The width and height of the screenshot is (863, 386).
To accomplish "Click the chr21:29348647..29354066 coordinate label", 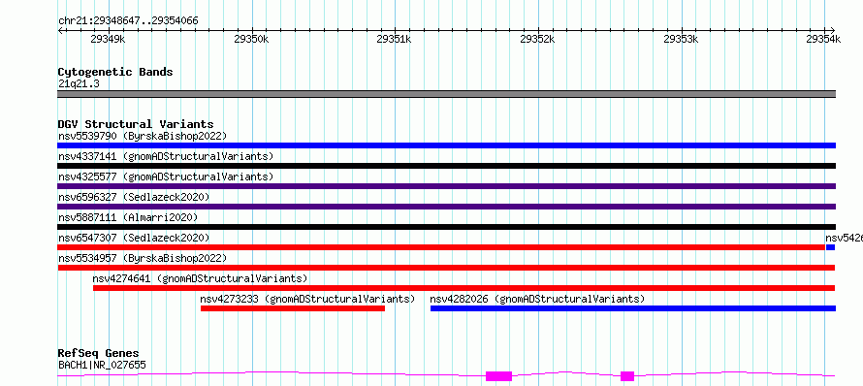I will tap(128, 21).
